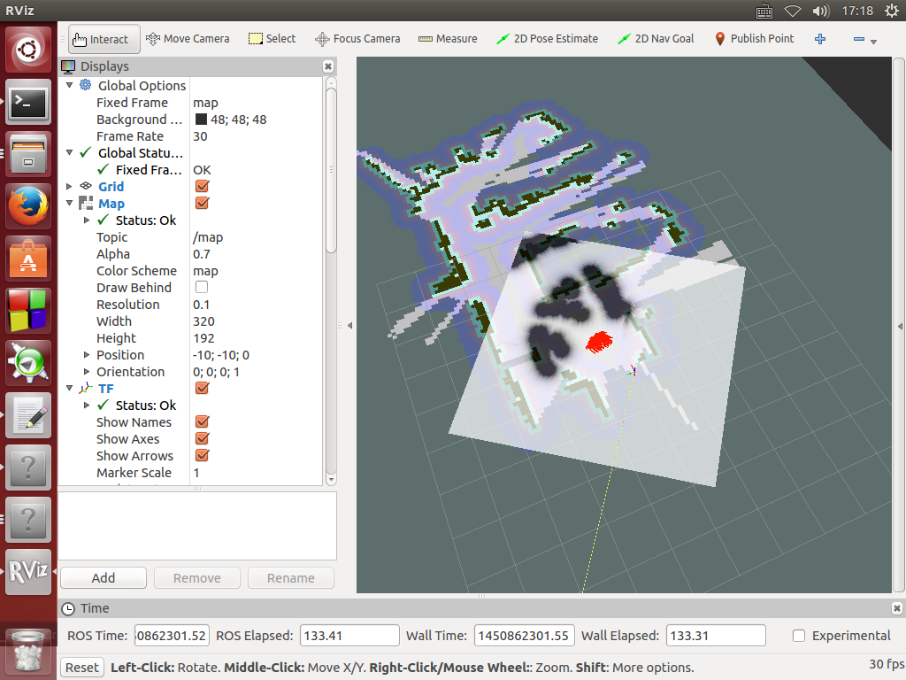The width and height of the screenshot is (906, 680).
Task: Close the Time panel
Action: (x=897, y=608)
